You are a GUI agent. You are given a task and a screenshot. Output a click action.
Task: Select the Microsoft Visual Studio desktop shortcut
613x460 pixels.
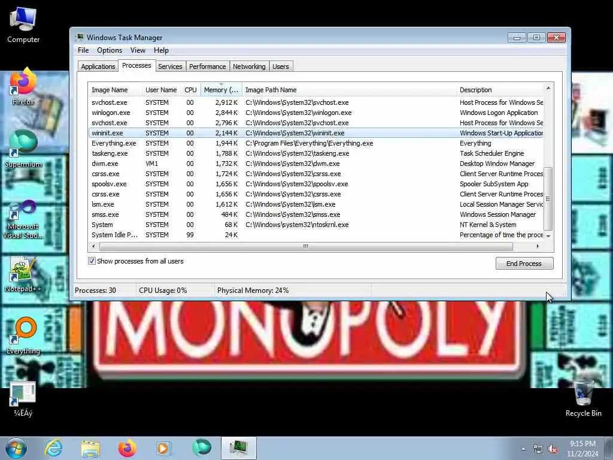point(23,219)
